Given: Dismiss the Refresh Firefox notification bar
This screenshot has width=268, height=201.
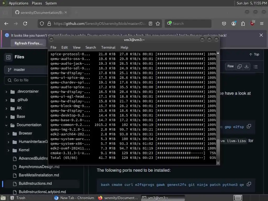Looking at the screenshot, I should (x=261, y=35).
